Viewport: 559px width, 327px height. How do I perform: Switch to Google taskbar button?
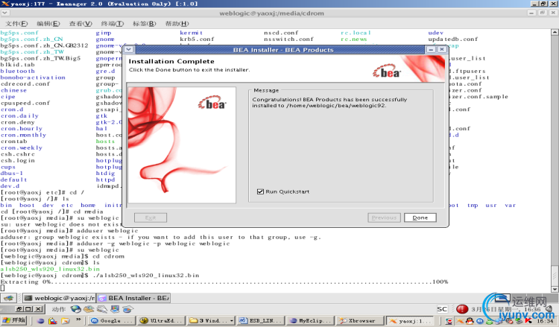pyautogui.click(x=111, y=320)
